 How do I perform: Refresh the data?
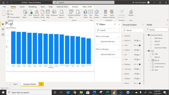[78, 13]
